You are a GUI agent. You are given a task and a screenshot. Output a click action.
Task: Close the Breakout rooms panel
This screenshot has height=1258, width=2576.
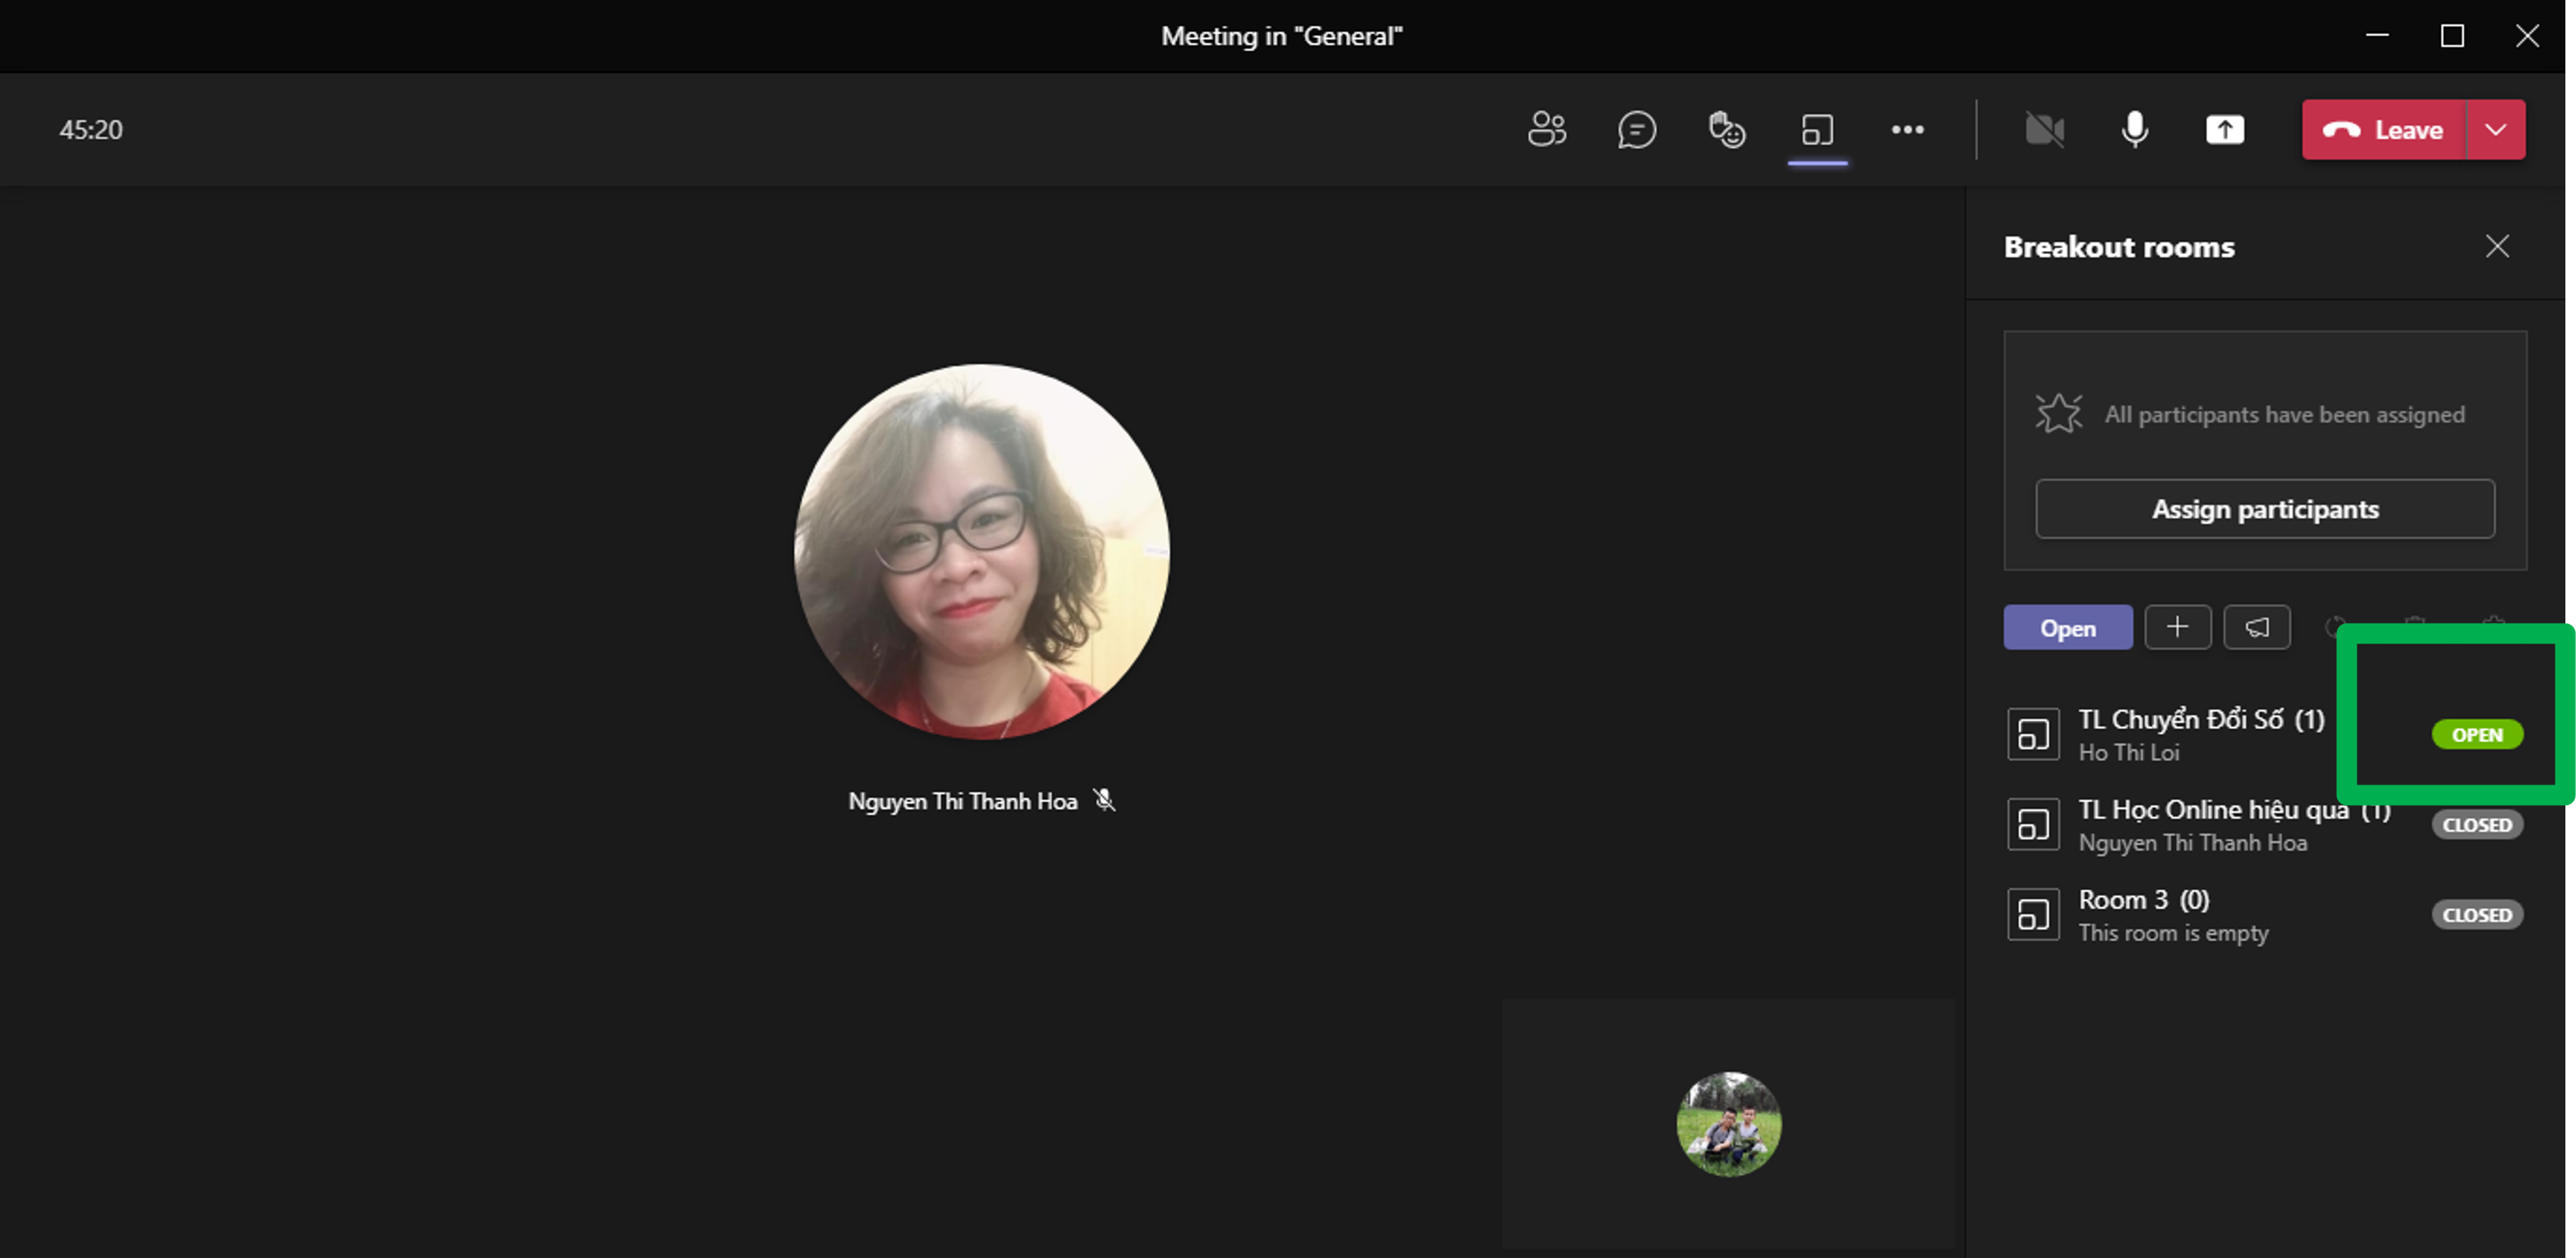coord(2496,246)
